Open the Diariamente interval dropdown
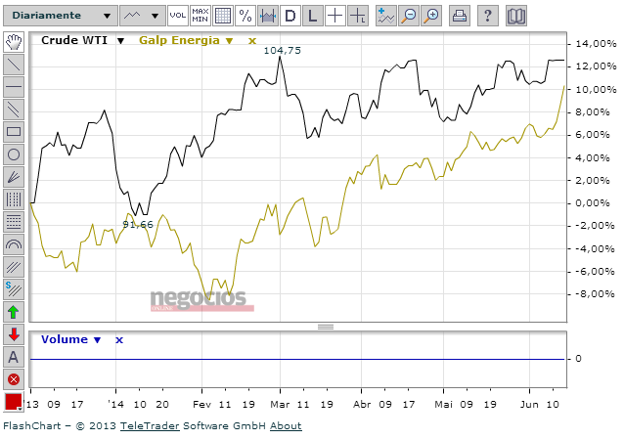This screenshot has height=440, width=624. pyautogui.click(x=61, y=16)
